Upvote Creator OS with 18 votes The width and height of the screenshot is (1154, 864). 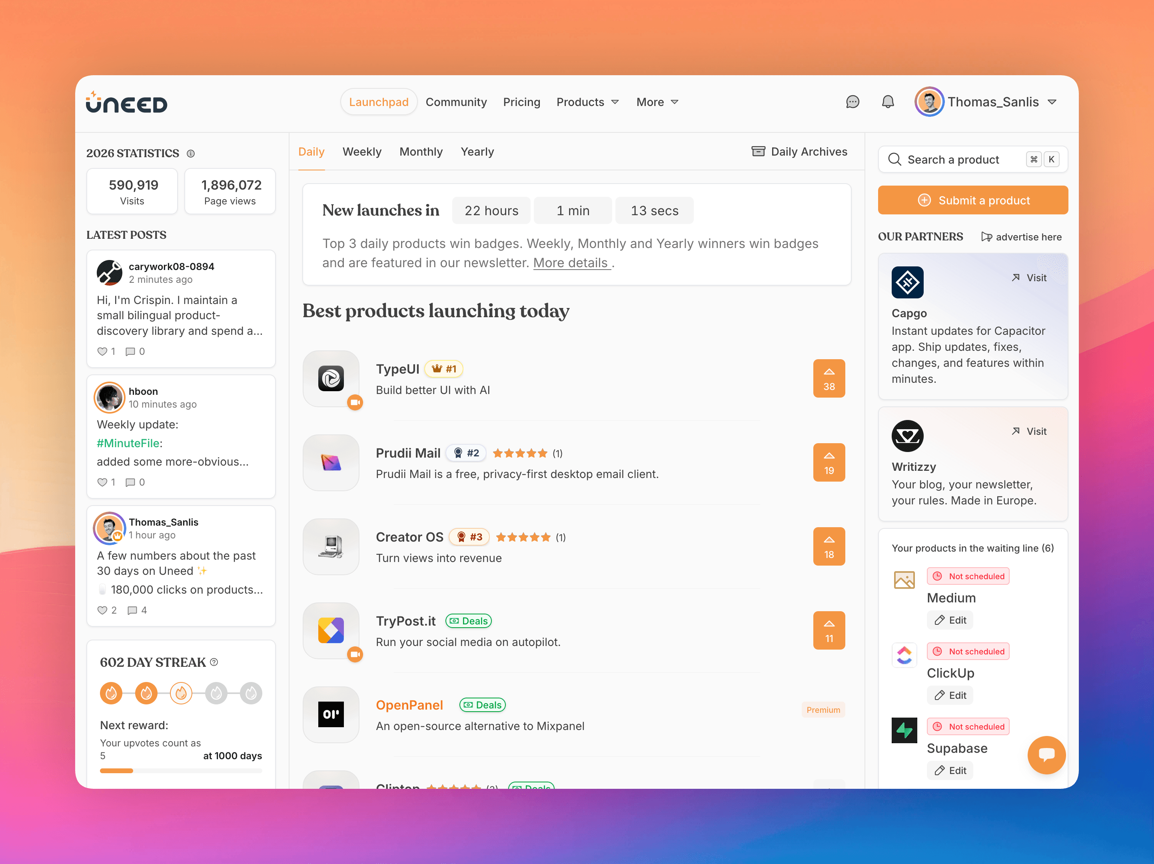[x=829, y=547]
